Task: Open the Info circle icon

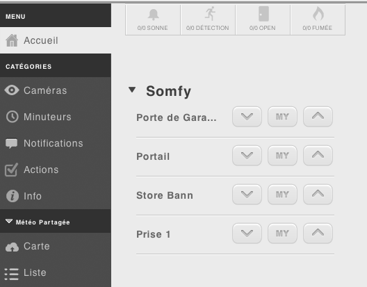Action: pyautogui.click(x=13, y=196)
